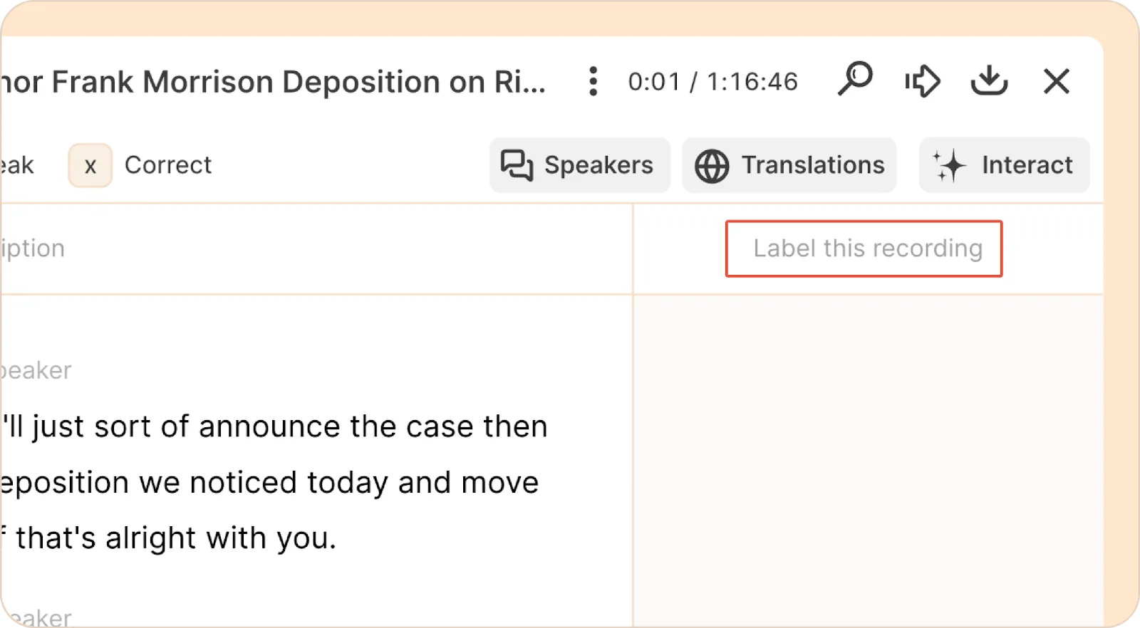The image size is (1140, 628).
Task: Open the Translations panel
Action: 789,165
